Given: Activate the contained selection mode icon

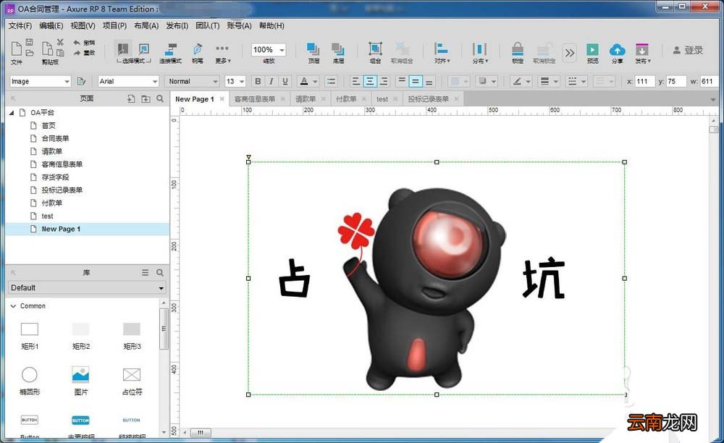Looking at the screenshot, I should [x=144, y=49].
